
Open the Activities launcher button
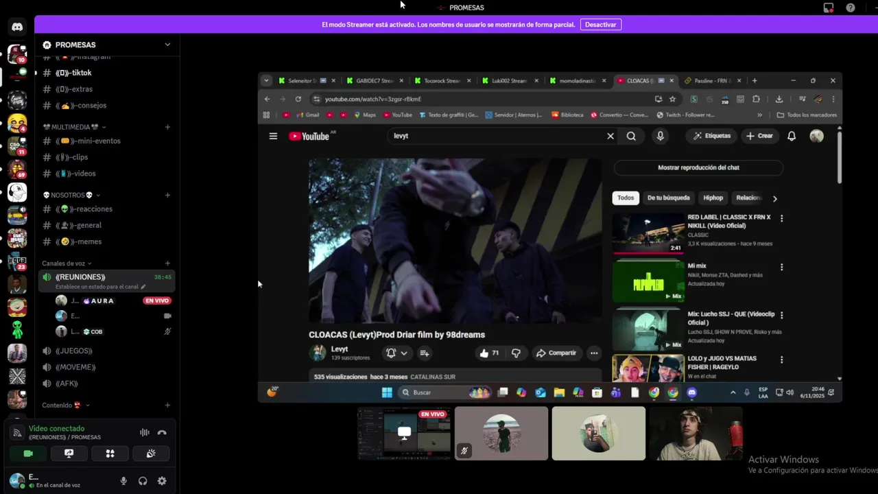(110, 454)
